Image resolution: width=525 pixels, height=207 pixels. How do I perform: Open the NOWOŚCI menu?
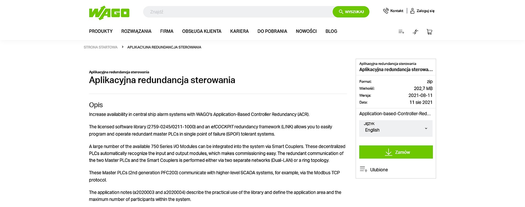point(306,31)
